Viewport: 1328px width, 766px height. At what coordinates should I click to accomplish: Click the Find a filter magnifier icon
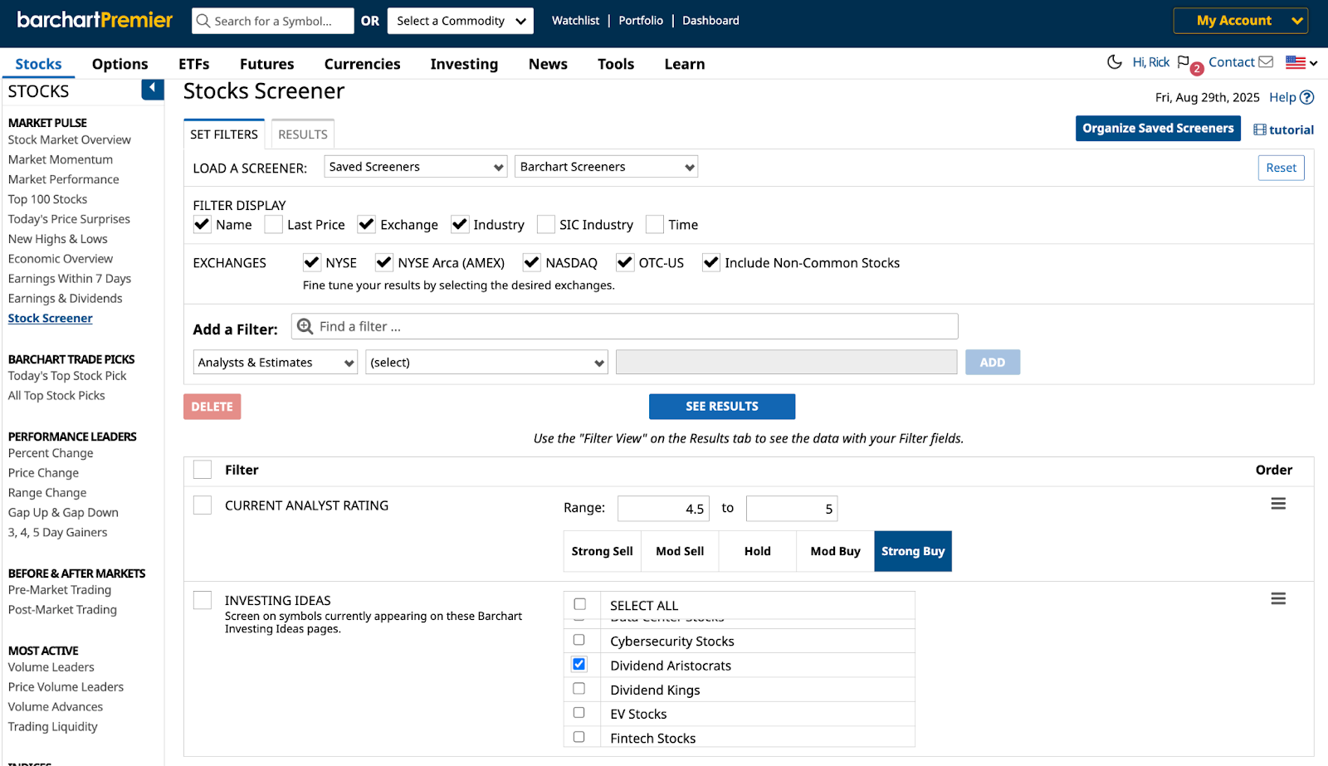point(305,326)
